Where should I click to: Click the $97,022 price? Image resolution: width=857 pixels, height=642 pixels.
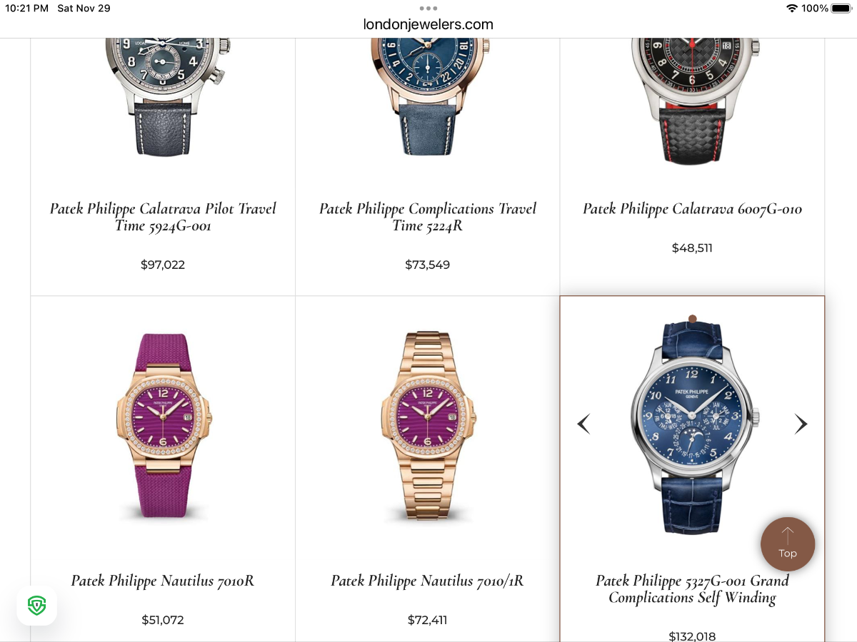[x=163, y=265]
